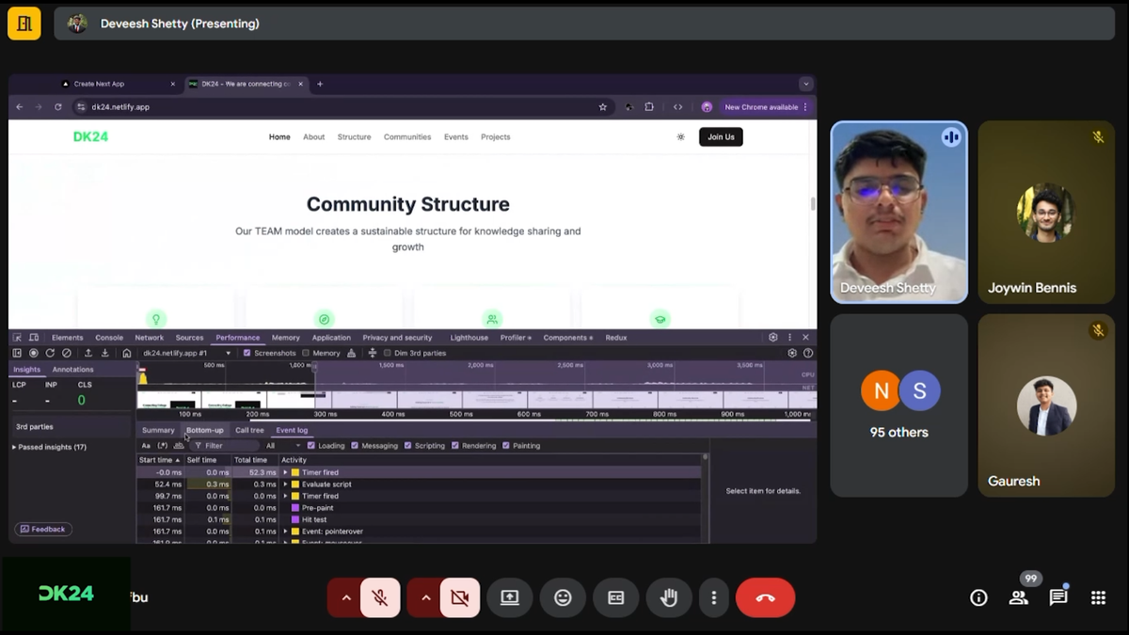The image size is (1129, 635).
Task: Click the Filter input field
Action: [x=226, y=446]
